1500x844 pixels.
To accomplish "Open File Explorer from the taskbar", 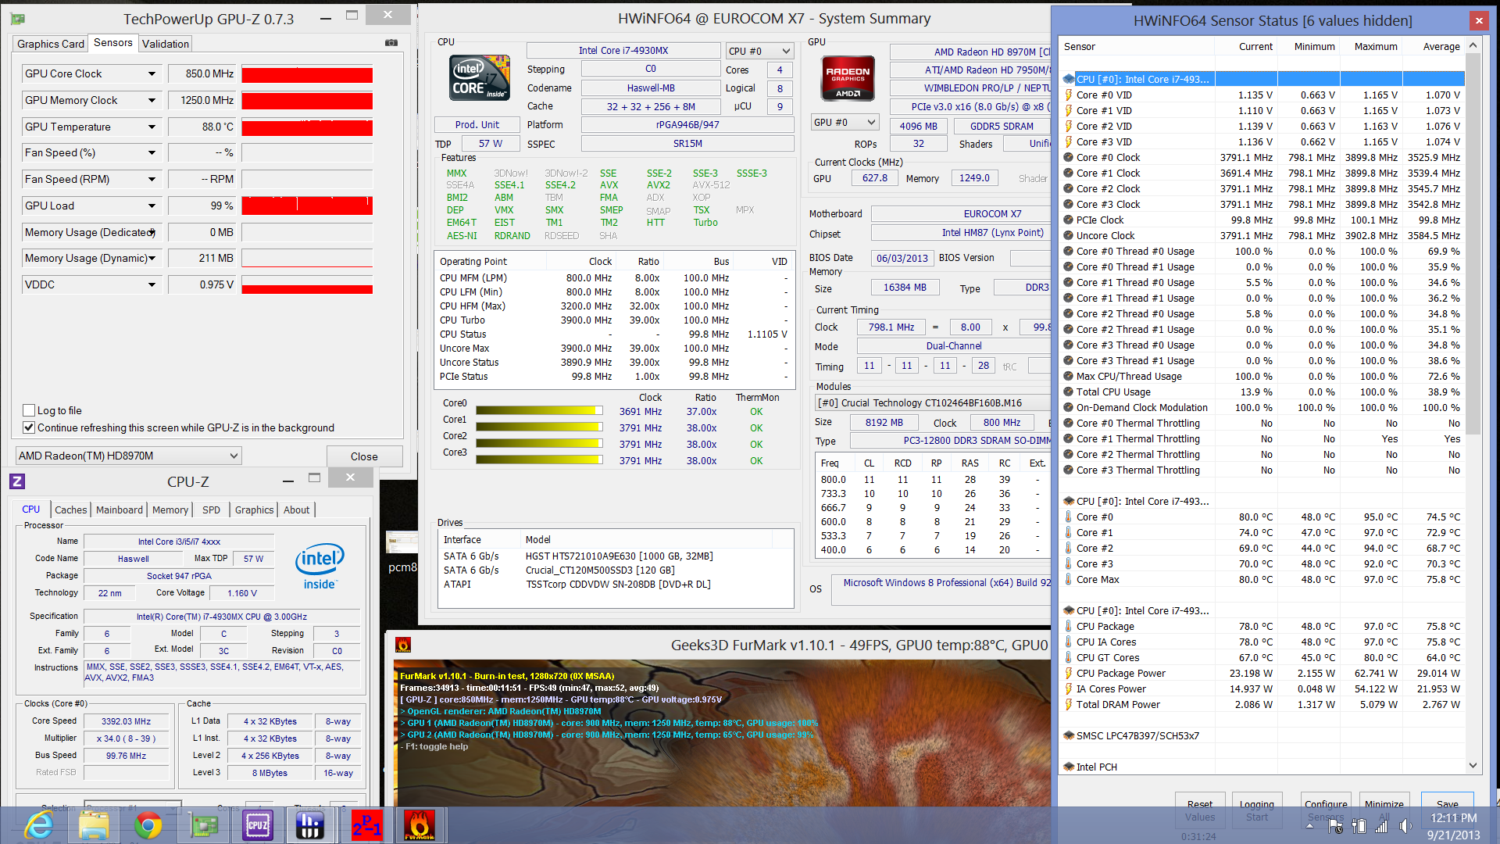I will coord(95,825).
